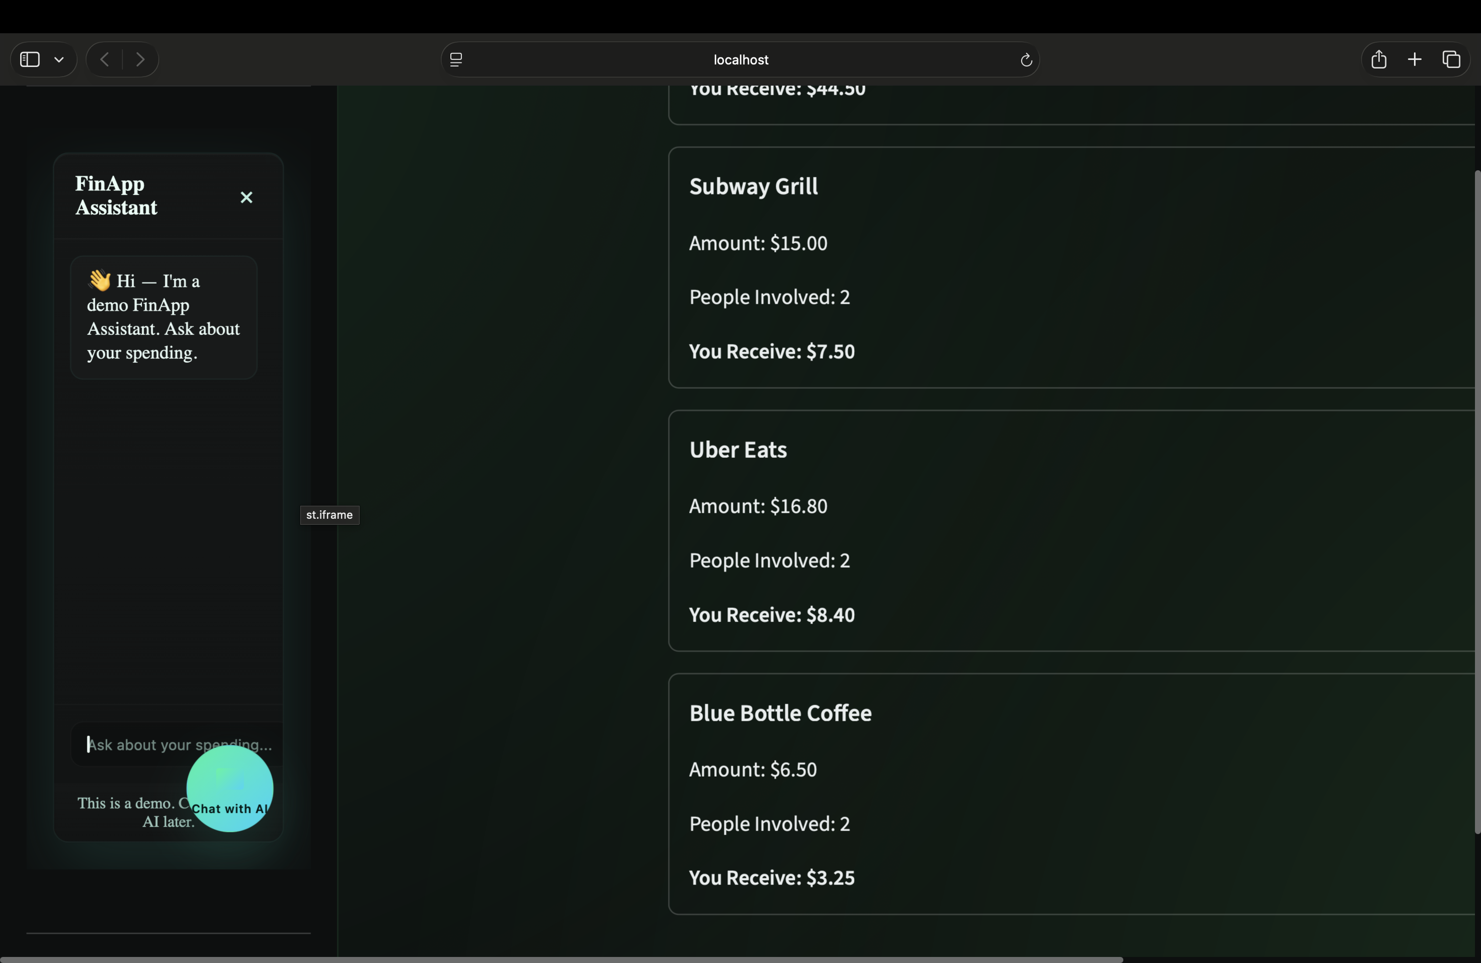Viewport: 1481px width, 963px height.
Task: Reload the page with the refresh icon
Action: pyautogui.click(x=1026, y=60)
